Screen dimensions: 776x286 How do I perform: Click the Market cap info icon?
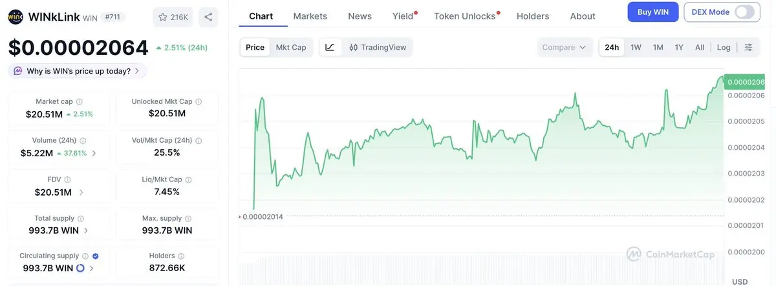point(80,102)
